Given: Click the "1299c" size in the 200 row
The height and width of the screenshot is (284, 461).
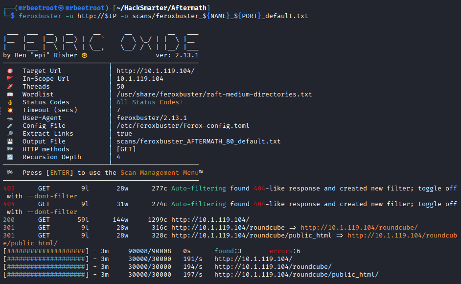Looking at the screenshot, I should (158, 220).
